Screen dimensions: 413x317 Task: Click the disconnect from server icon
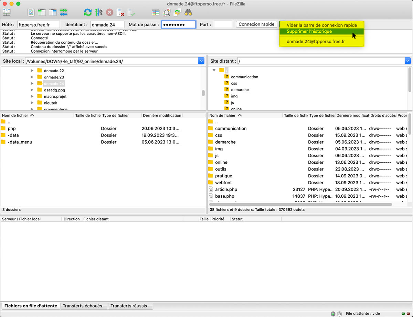120,13
